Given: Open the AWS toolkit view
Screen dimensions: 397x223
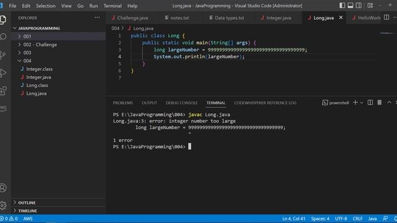Looking at the screenshot, I should [3, 108].
